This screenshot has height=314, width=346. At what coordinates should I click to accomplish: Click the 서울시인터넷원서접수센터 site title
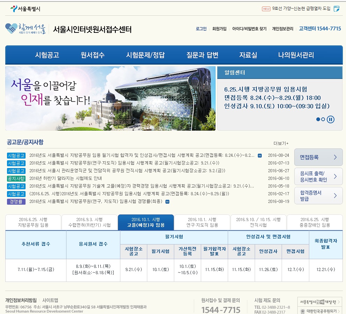click(92, 29)
